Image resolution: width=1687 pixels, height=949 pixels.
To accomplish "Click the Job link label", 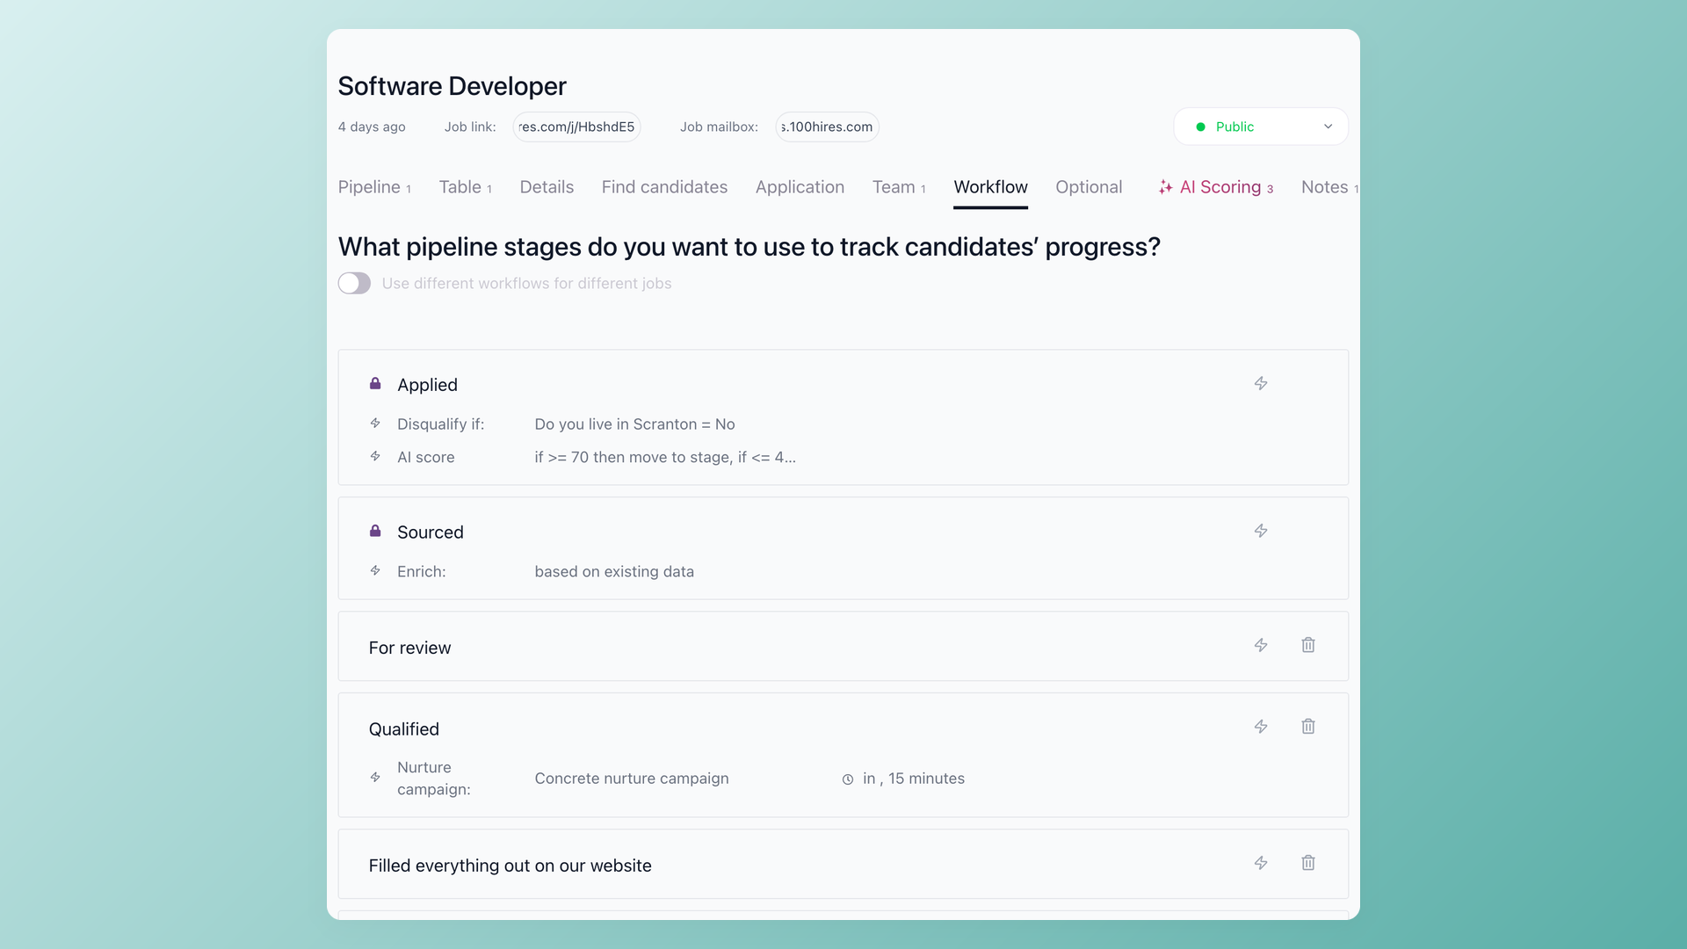I will tap(470, 127).
